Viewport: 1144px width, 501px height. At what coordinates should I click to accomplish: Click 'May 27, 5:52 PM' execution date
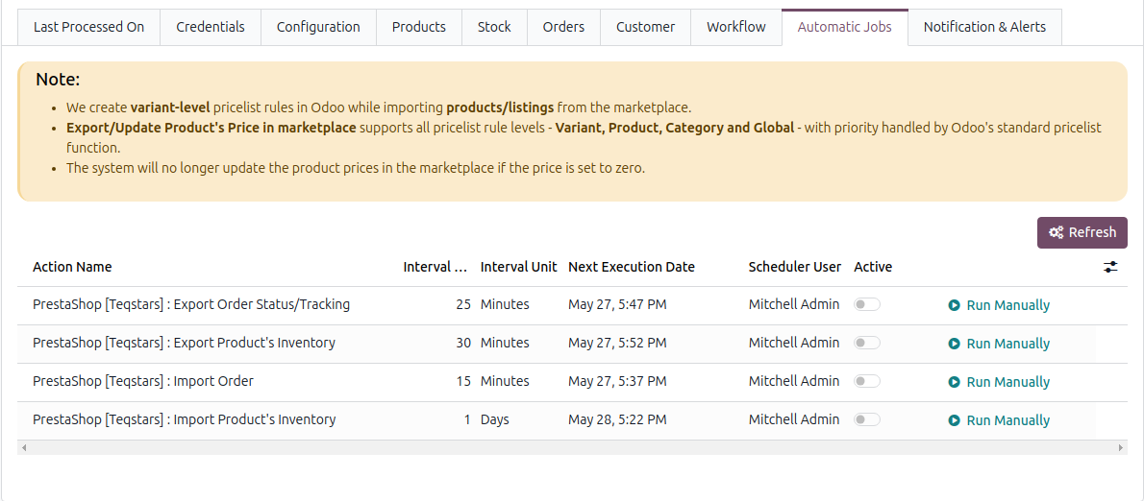[x=616, y=343]
